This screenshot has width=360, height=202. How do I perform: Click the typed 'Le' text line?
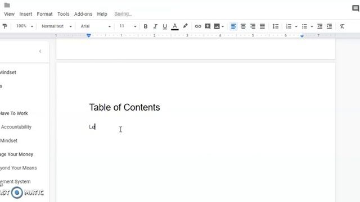[x=92, y=127]
